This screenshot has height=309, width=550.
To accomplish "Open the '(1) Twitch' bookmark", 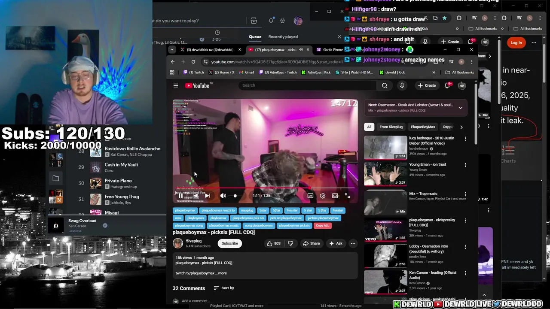I will [193, 73].
